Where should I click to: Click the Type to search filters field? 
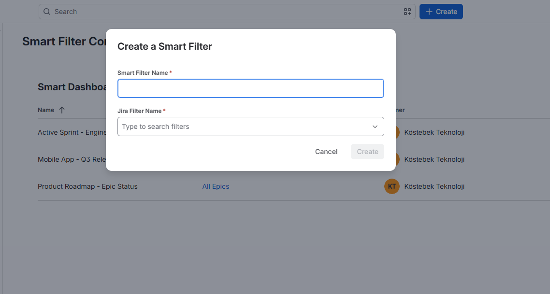coord(251,126)
